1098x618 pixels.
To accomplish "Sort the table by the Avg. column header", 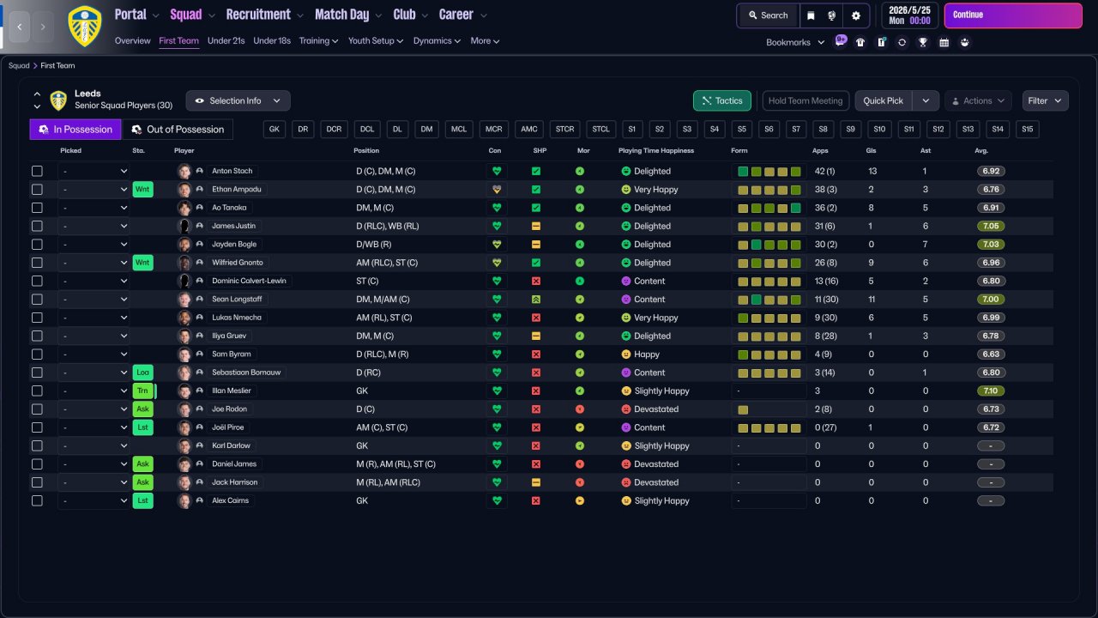I will [981, 150].
